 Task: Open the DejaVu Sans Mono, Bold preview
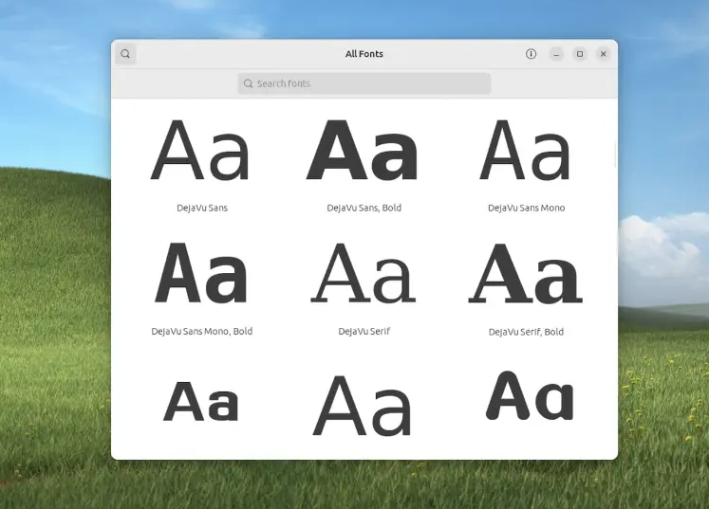(x=202, y=274)
